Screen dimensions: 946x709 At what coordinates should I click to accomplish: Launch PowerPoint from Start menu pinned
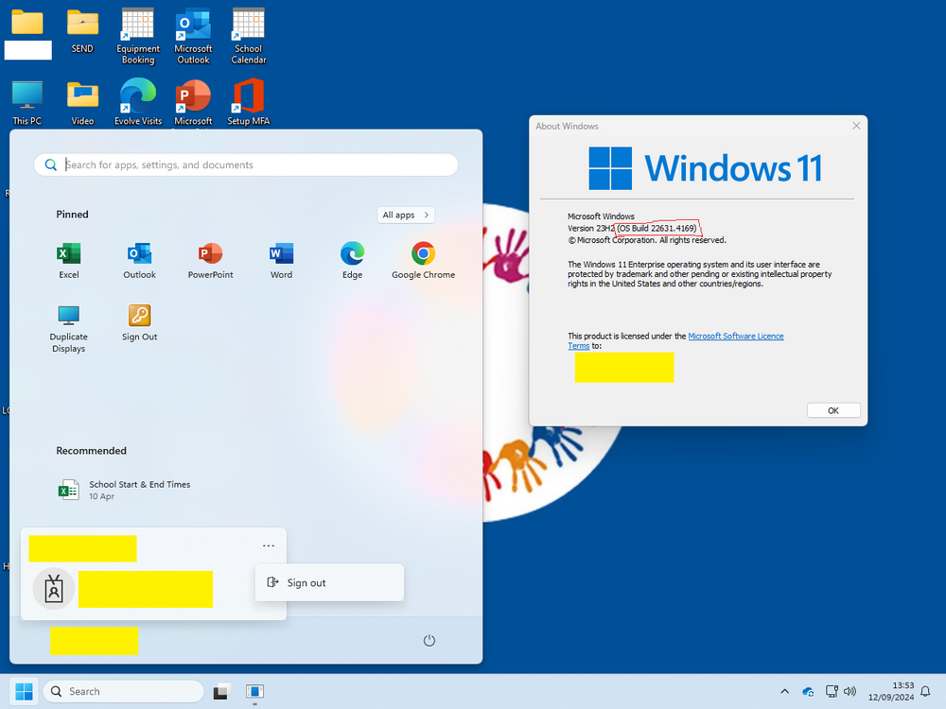click(x=210, y=261)
